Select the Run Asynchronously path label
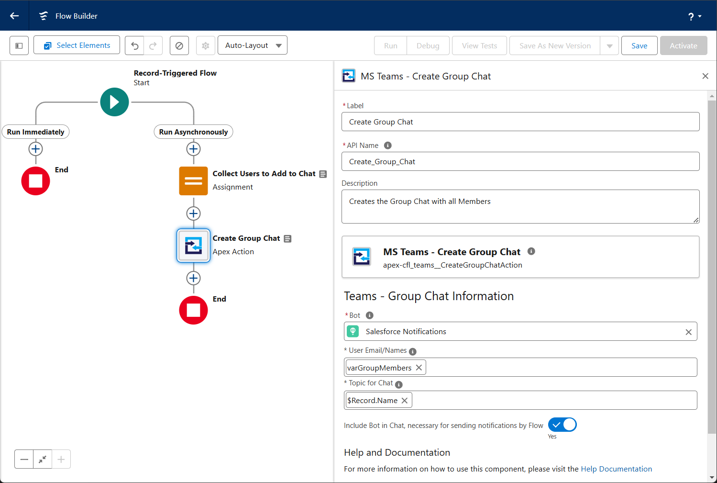Image resolution: width=717 pixels, height=483 pixels. [193, 132]
